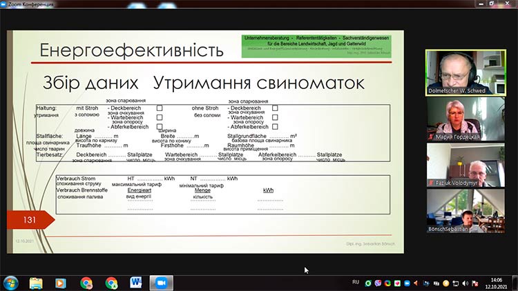Viewport: 518px width, 291px height.
Task: Click the Firsthöhe field label
Action: [172, 145]
